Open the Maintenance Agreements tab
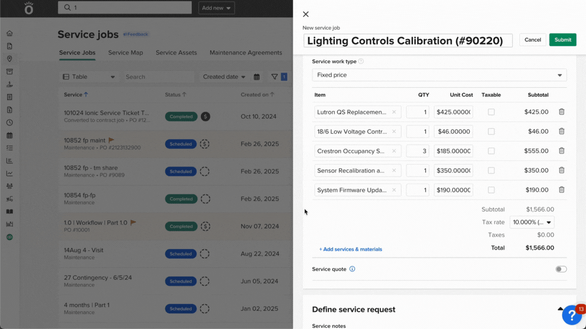Screen dimensions: 586x329 246,53
